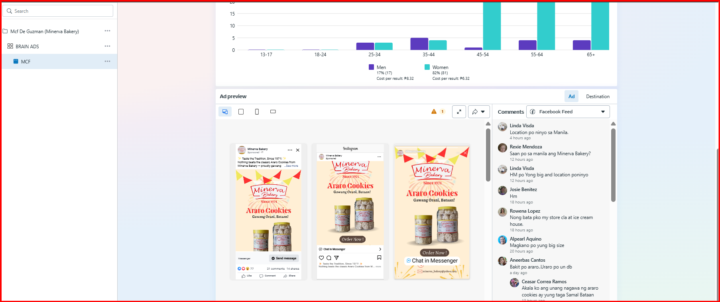The height and width of the screenshot is (302, 720).
Task: Click Send message button in Facebook preview
Action: tap(284, 259)
